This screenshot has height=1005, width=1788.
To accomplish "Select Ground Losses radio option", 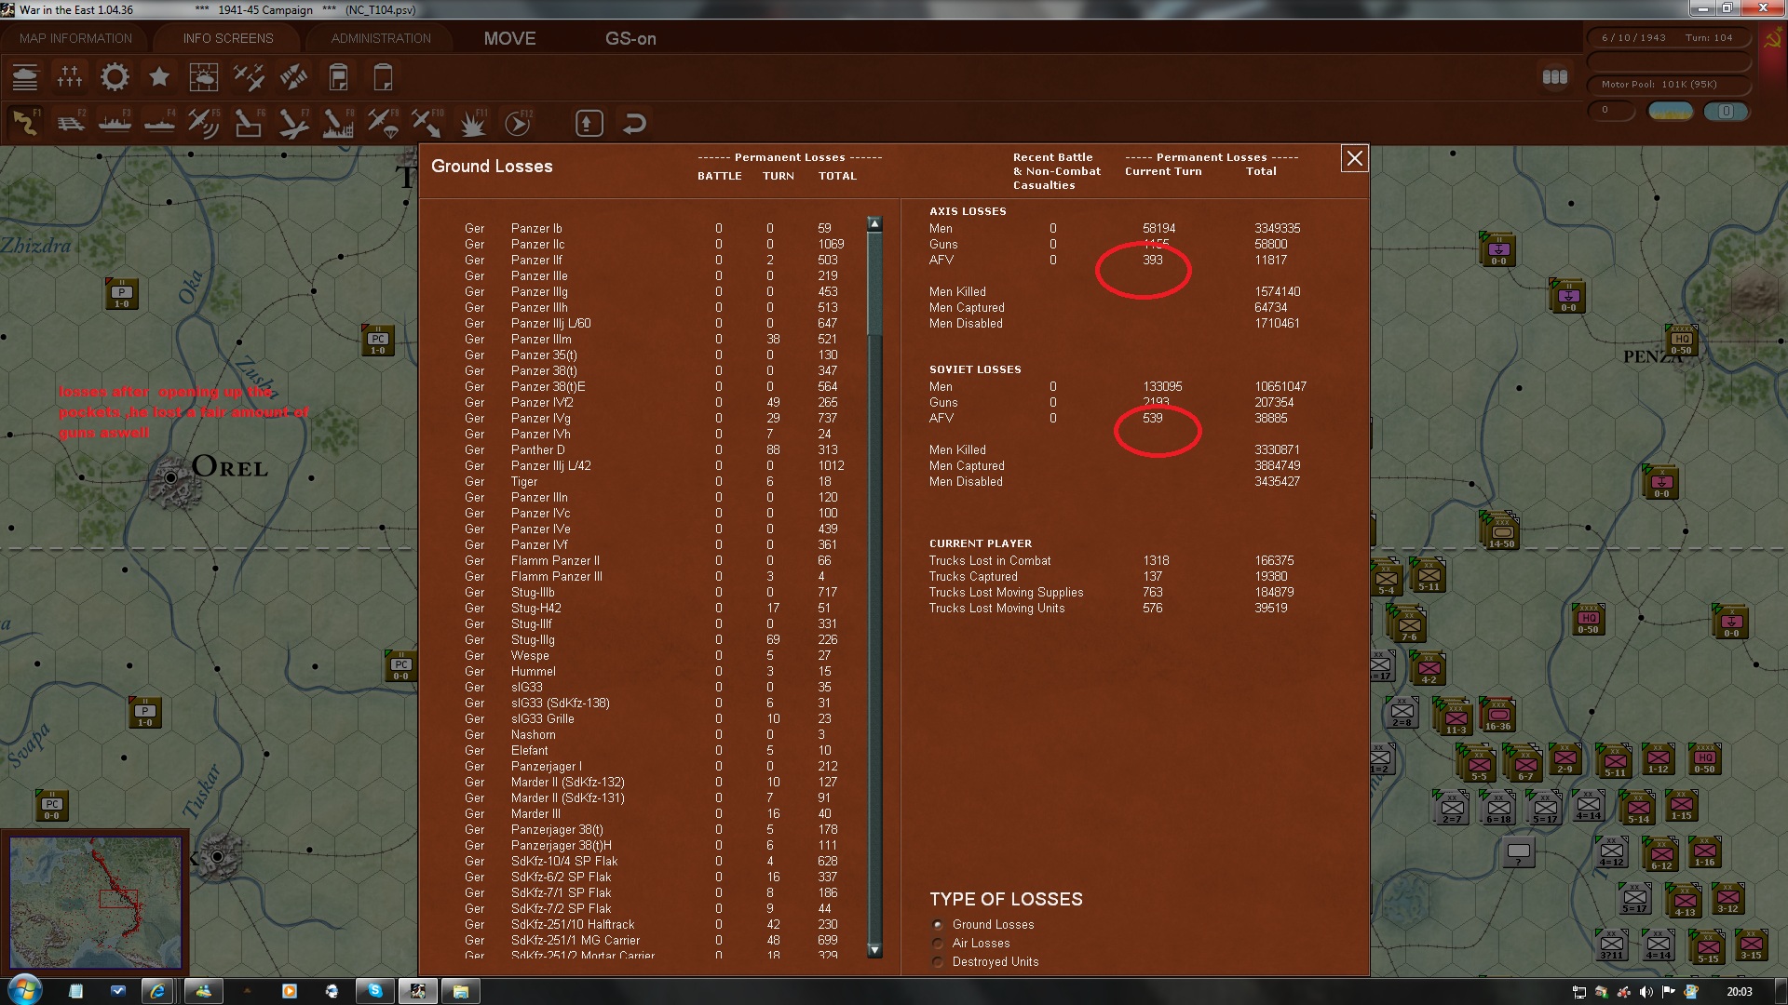I will coord(938,925).
